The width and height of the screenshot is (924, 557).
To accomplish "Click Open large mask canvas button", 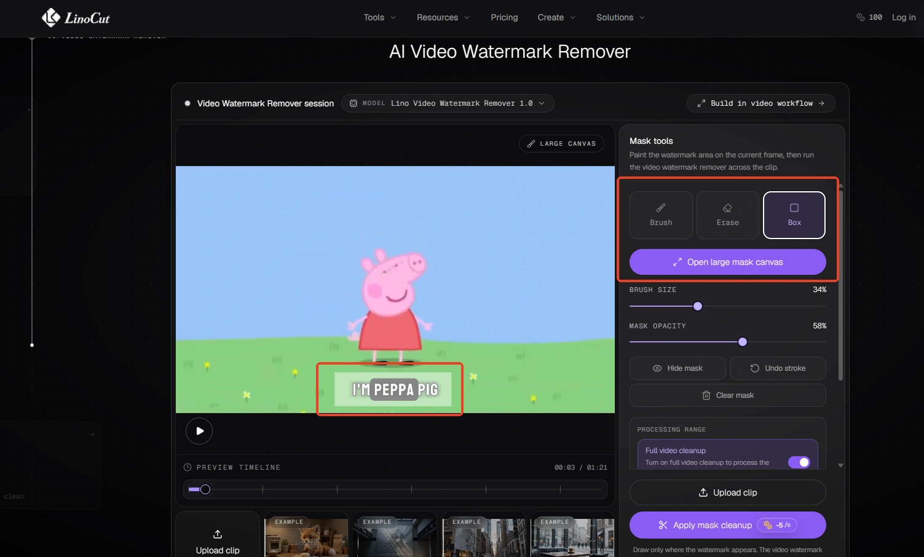I will [x=727, y=262].
